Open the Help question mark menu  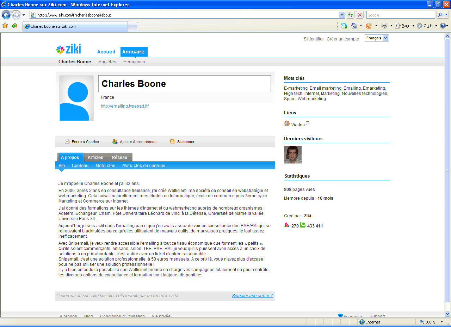444,26
